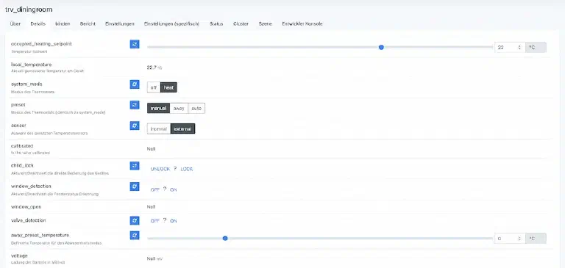Turn window_detection ON

pyautogui.click(x=174, y=190)
